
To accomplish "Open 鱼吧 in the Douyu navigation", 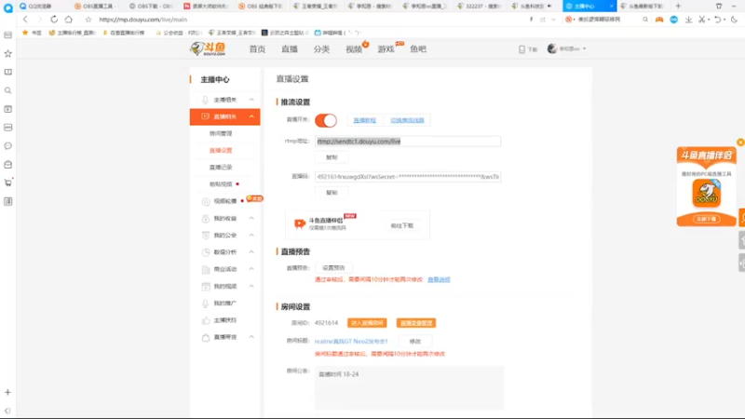I will click(418, 49).
